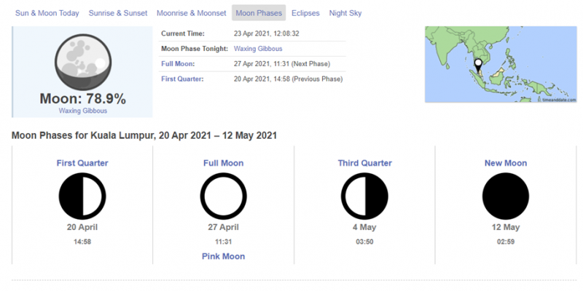The width and height of the screenshot is (583, 291).
Task: Open the Southeast Asia map thumbnail
Action: (499, 64)
